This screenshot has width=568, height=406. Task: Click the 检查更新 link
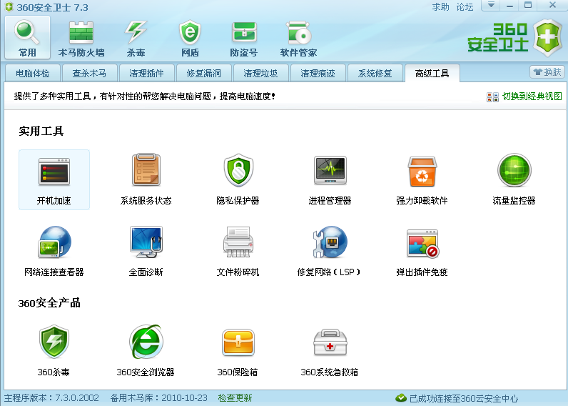[x=235, y=398]
